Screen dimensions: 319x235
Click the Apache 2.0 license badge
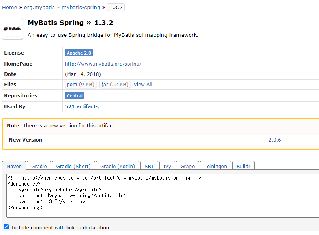click(x=79, y=53)
